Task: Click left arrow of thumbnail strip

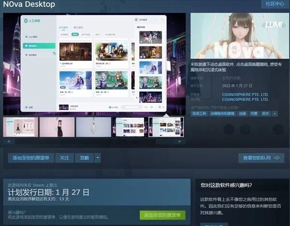Action: pos(9,141)
